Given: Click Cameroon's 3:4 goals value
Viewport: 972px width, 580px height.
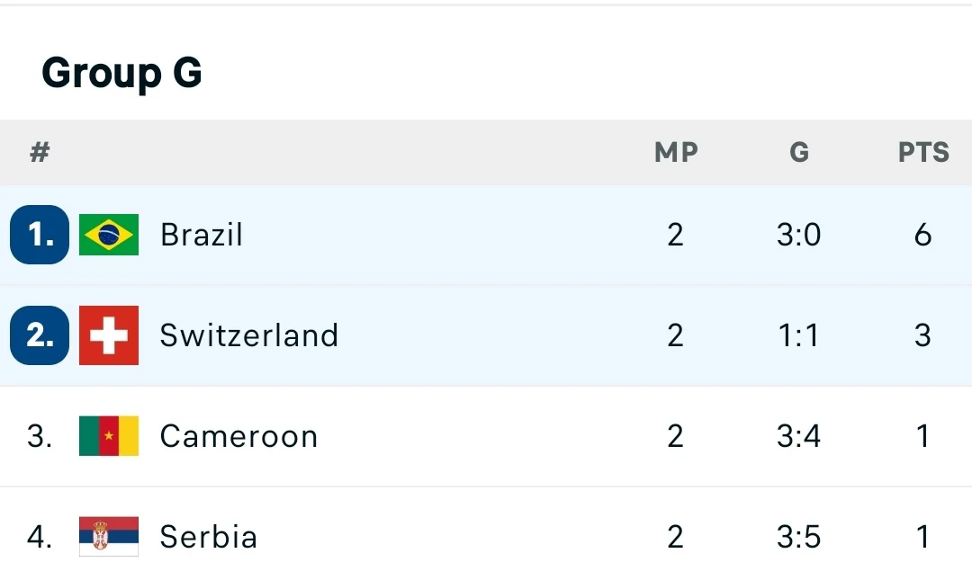Looking at the screenshot, I should point(798,436).
